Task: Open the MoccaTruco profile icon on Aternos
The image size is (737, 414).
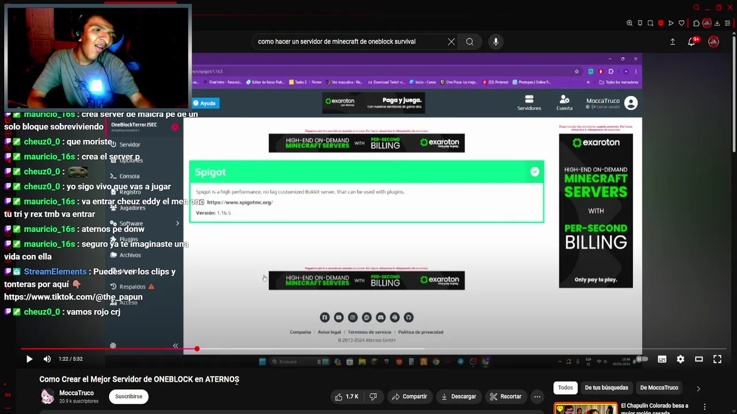Action: coord(631,103)
